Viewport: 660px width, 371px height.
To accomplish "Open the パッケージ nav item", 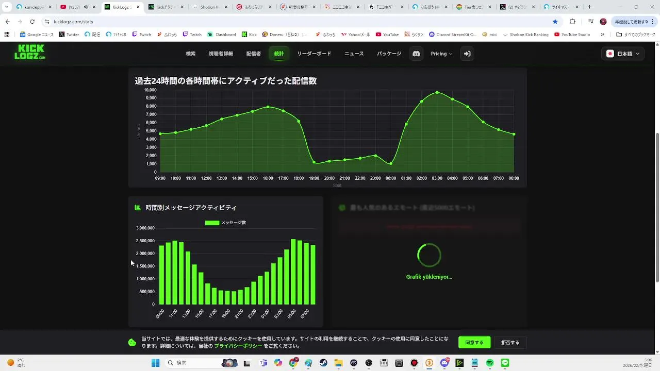I will (389, 54).
